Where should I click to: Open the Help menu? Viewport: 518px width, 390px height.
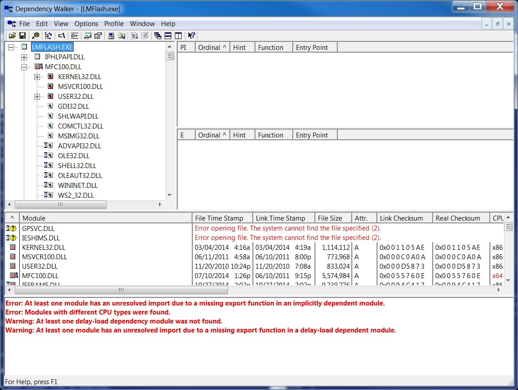coord(168,24)
